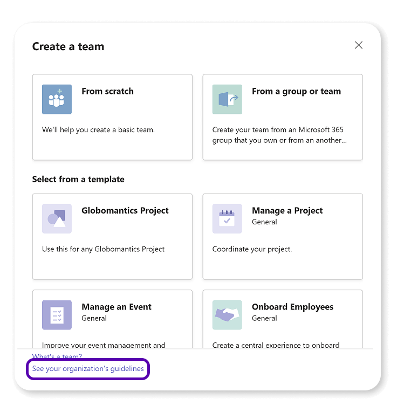Screen dimensions: 404x412
Task: Close the Create a team dialog
Action: 359,45
